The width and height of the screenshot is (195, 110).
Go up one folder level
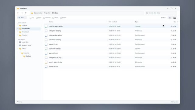coord(26,13)
